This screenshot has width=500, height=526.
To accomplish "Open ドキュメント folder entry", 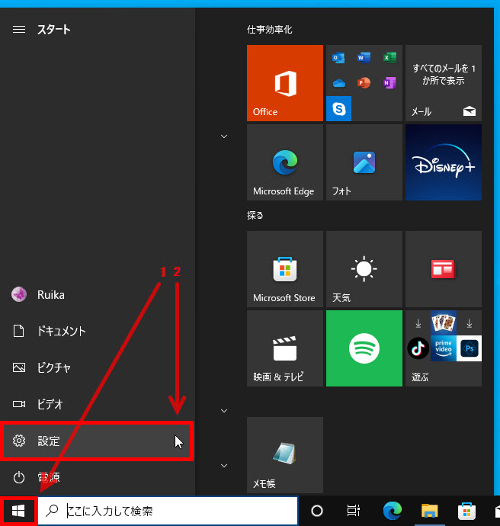I will pos(61,332).
